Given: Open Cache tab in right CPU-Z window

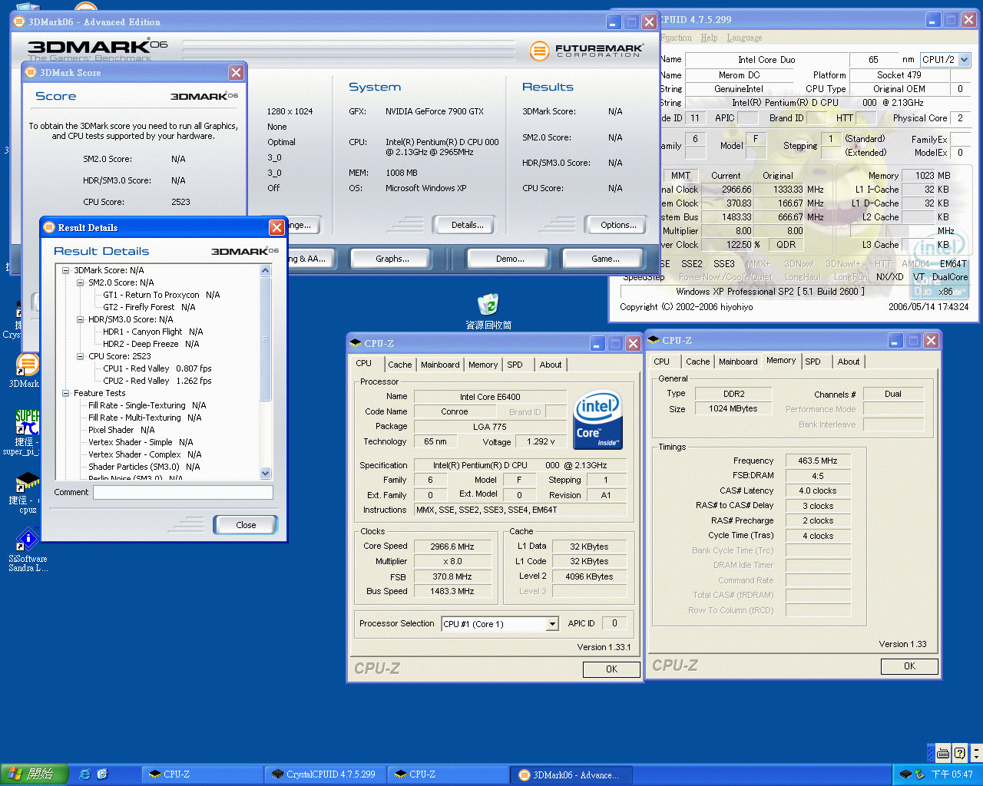Looking at the screenshot, I should [x=697, y=362].
